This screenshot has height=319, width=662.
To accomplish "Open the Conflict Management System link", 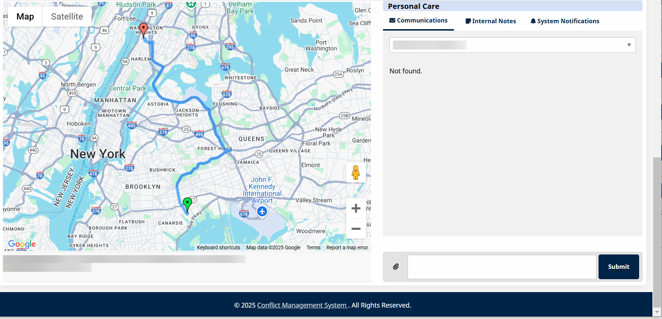I will 302,305.
